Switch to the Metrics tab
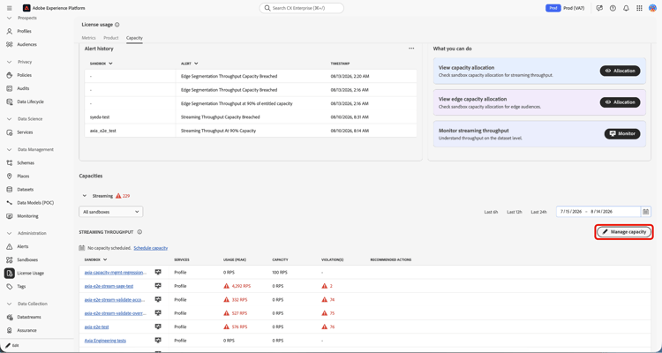The width and height of the screenshot is (662, 353). [x=88, y=38]
